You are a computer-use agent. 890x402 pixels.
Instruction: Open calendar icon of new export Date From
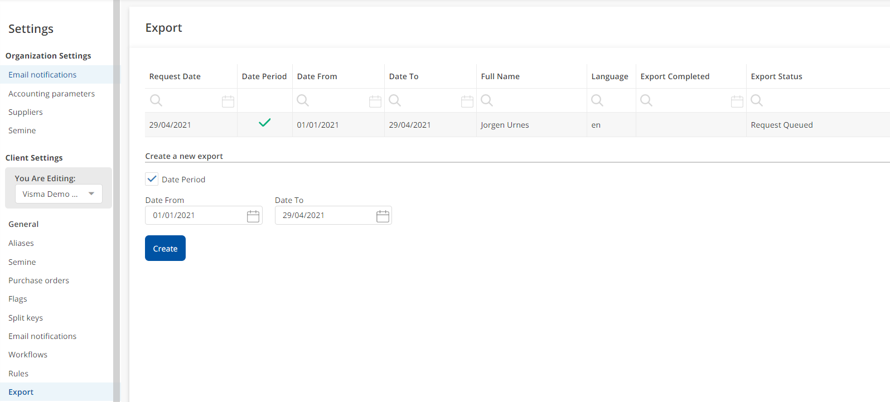pos(253,216)
